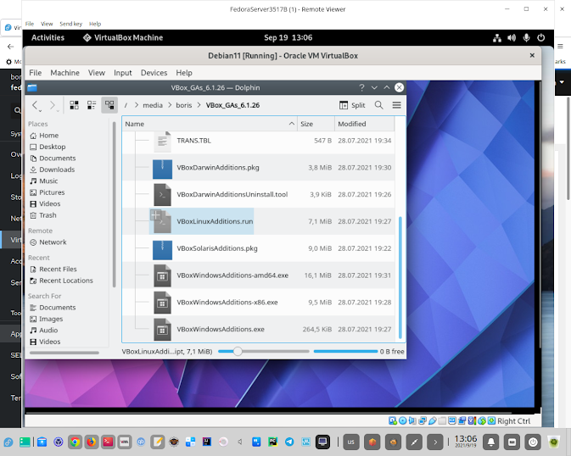This screenshot has width=571, height=456.
Task: Open Downloads in Places panel
Action: coord(53,170)
